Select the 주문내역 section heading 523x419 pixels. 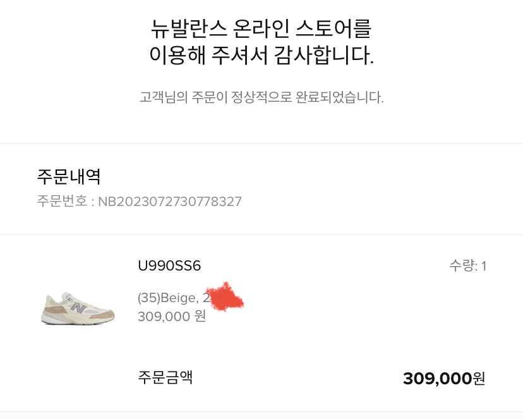coord(69,176)
